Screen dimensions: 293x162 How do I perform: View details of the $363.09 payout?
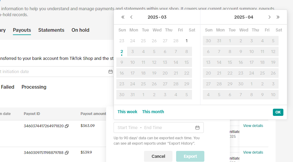[253, 126]
